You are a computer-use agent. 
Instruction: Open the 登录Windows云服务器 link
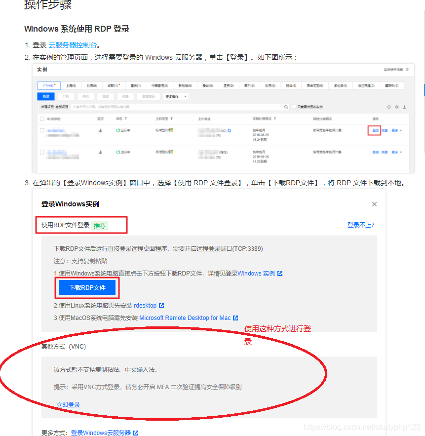101,433
